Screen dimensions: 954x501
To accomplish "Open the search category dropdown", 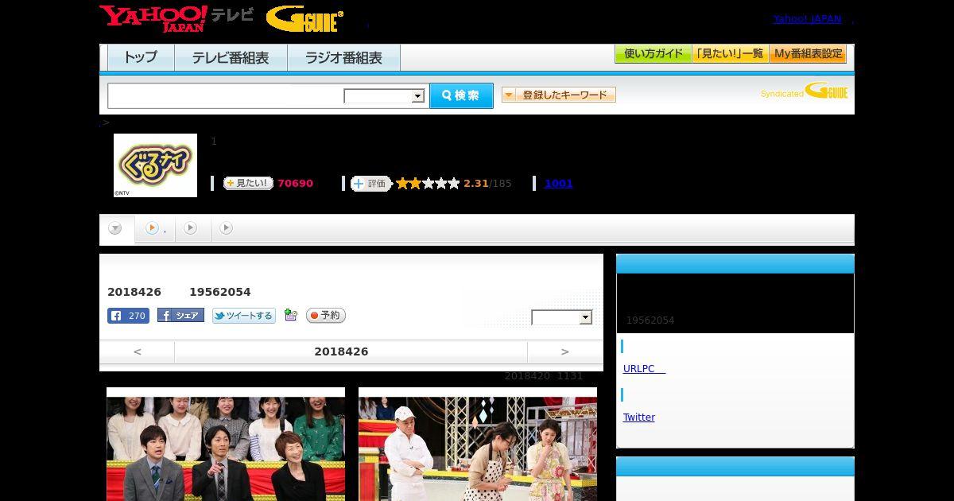I will 384,96.
